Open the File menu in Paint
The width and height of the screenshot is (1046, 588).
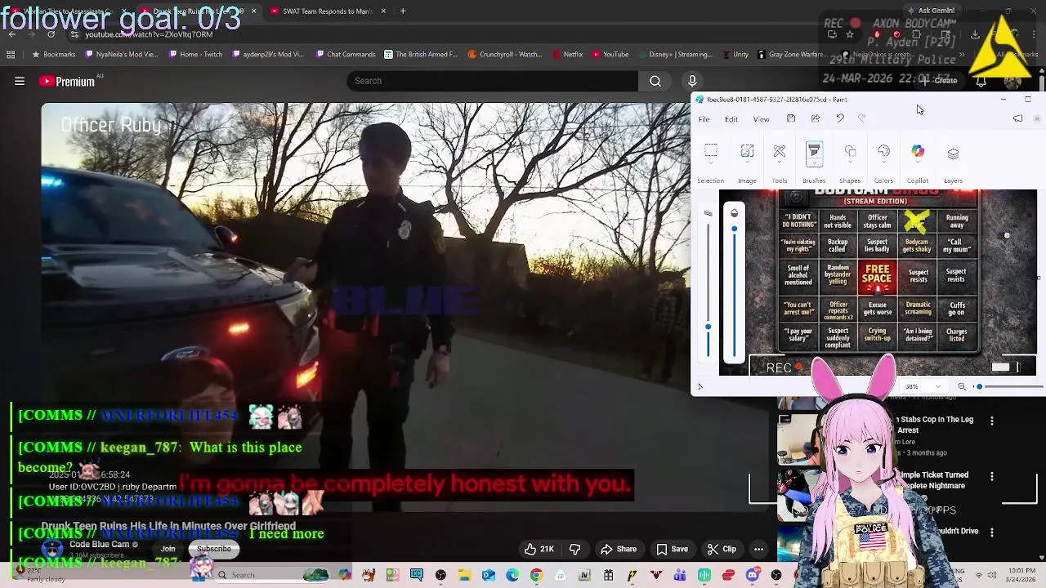tap(704, 119)
